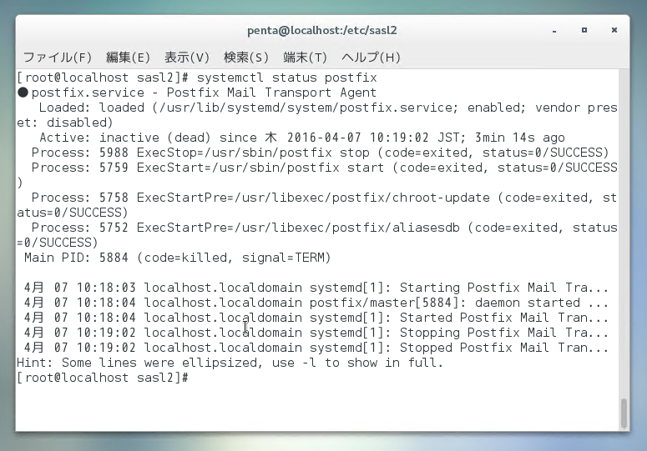Close the terminal window
This screenshot has width=647, height=451.
[616, 30]
